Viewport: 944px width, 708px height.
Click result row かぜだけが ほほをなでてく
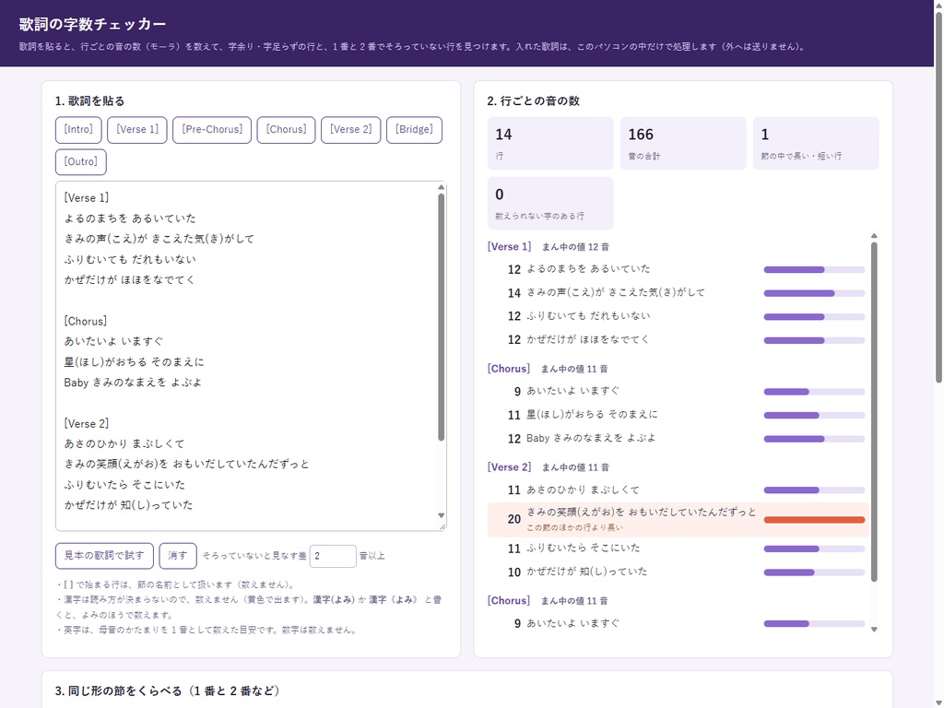point(678,340)
